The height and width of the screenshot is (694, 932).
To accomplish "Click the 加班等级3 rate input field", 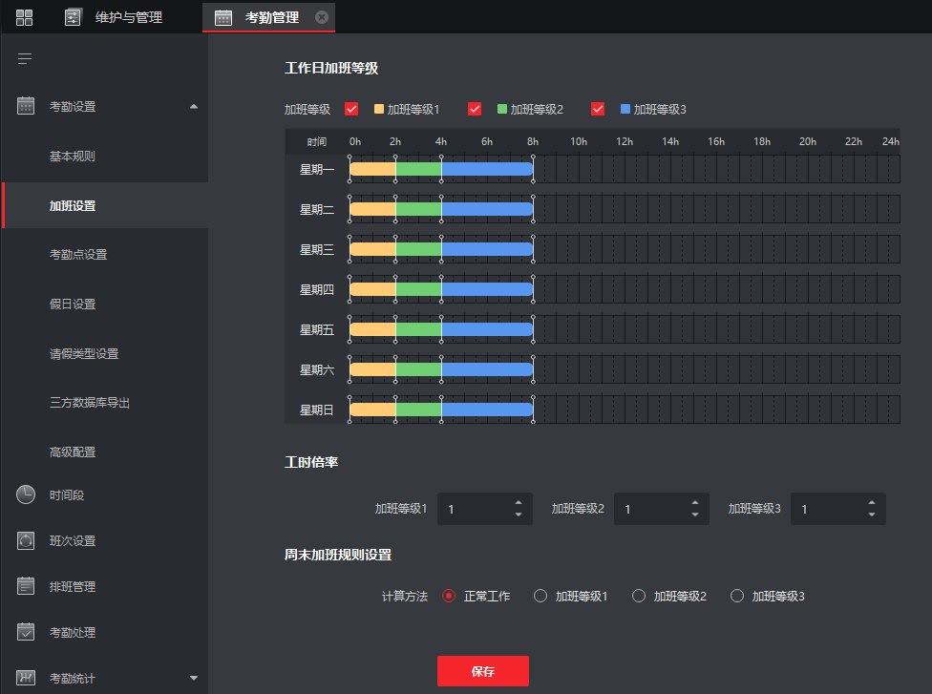I will coord(826,509).
